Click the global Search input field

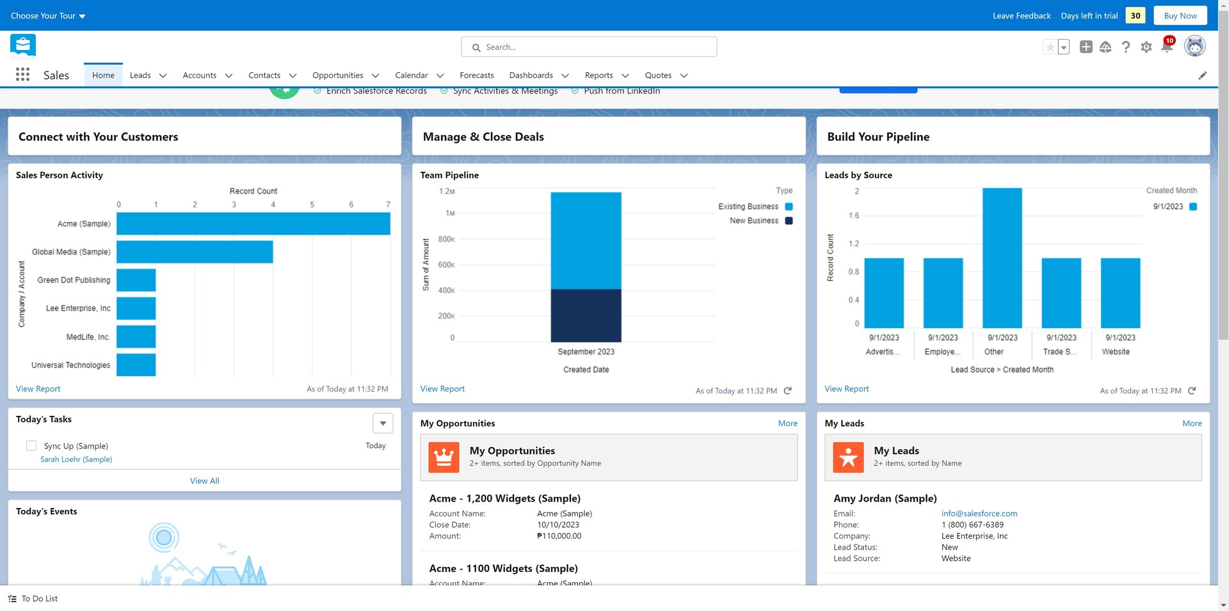coord(589,47)
